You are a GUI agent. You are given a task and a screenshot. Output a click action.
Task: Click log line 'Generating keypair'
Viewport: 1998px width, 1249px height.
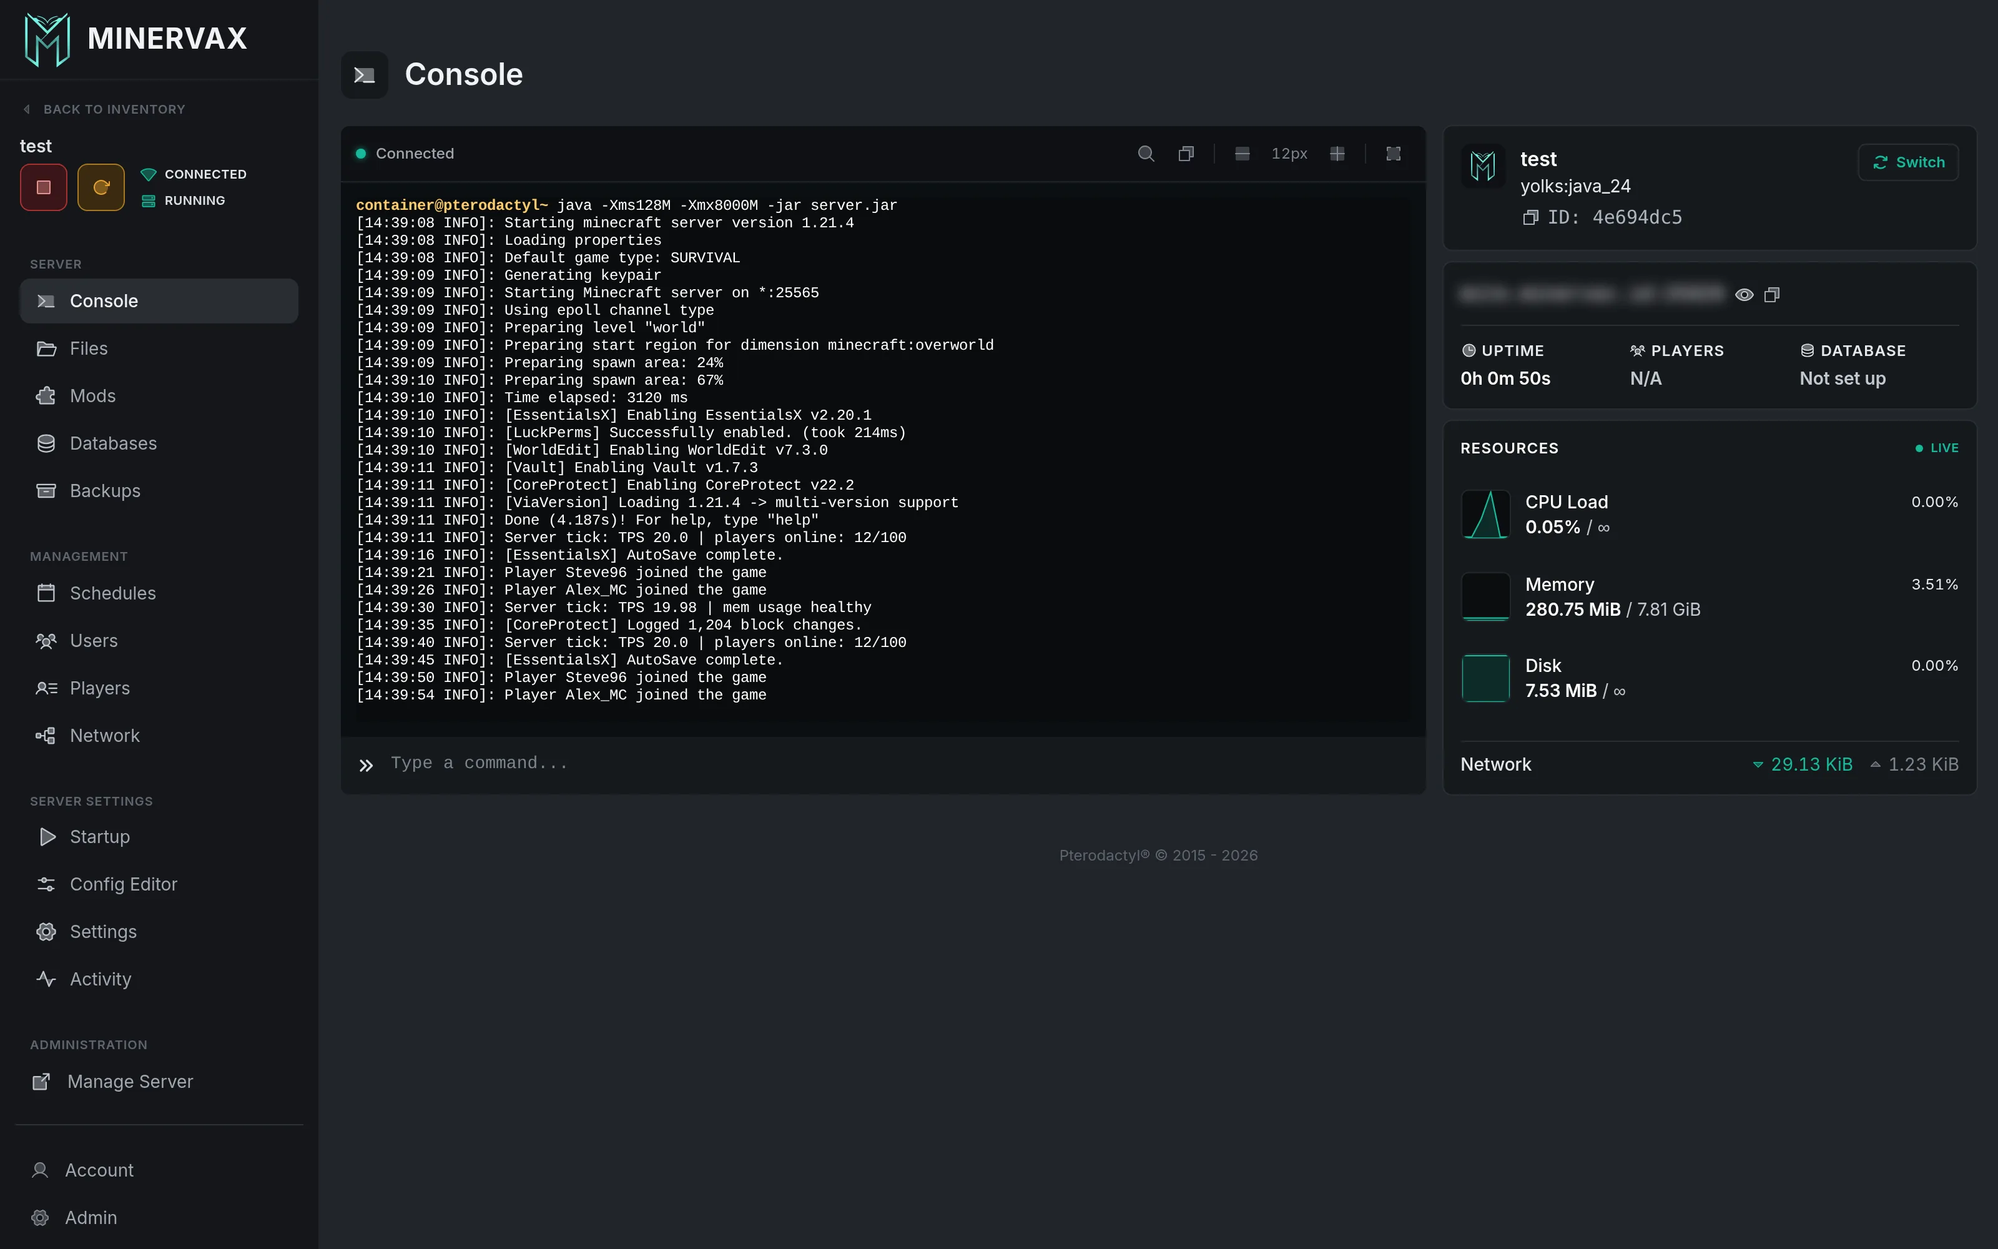pos(509,275)
